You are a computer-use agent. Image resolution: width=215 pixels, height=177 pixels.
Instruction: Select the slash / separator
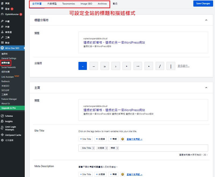coord(160,66)
